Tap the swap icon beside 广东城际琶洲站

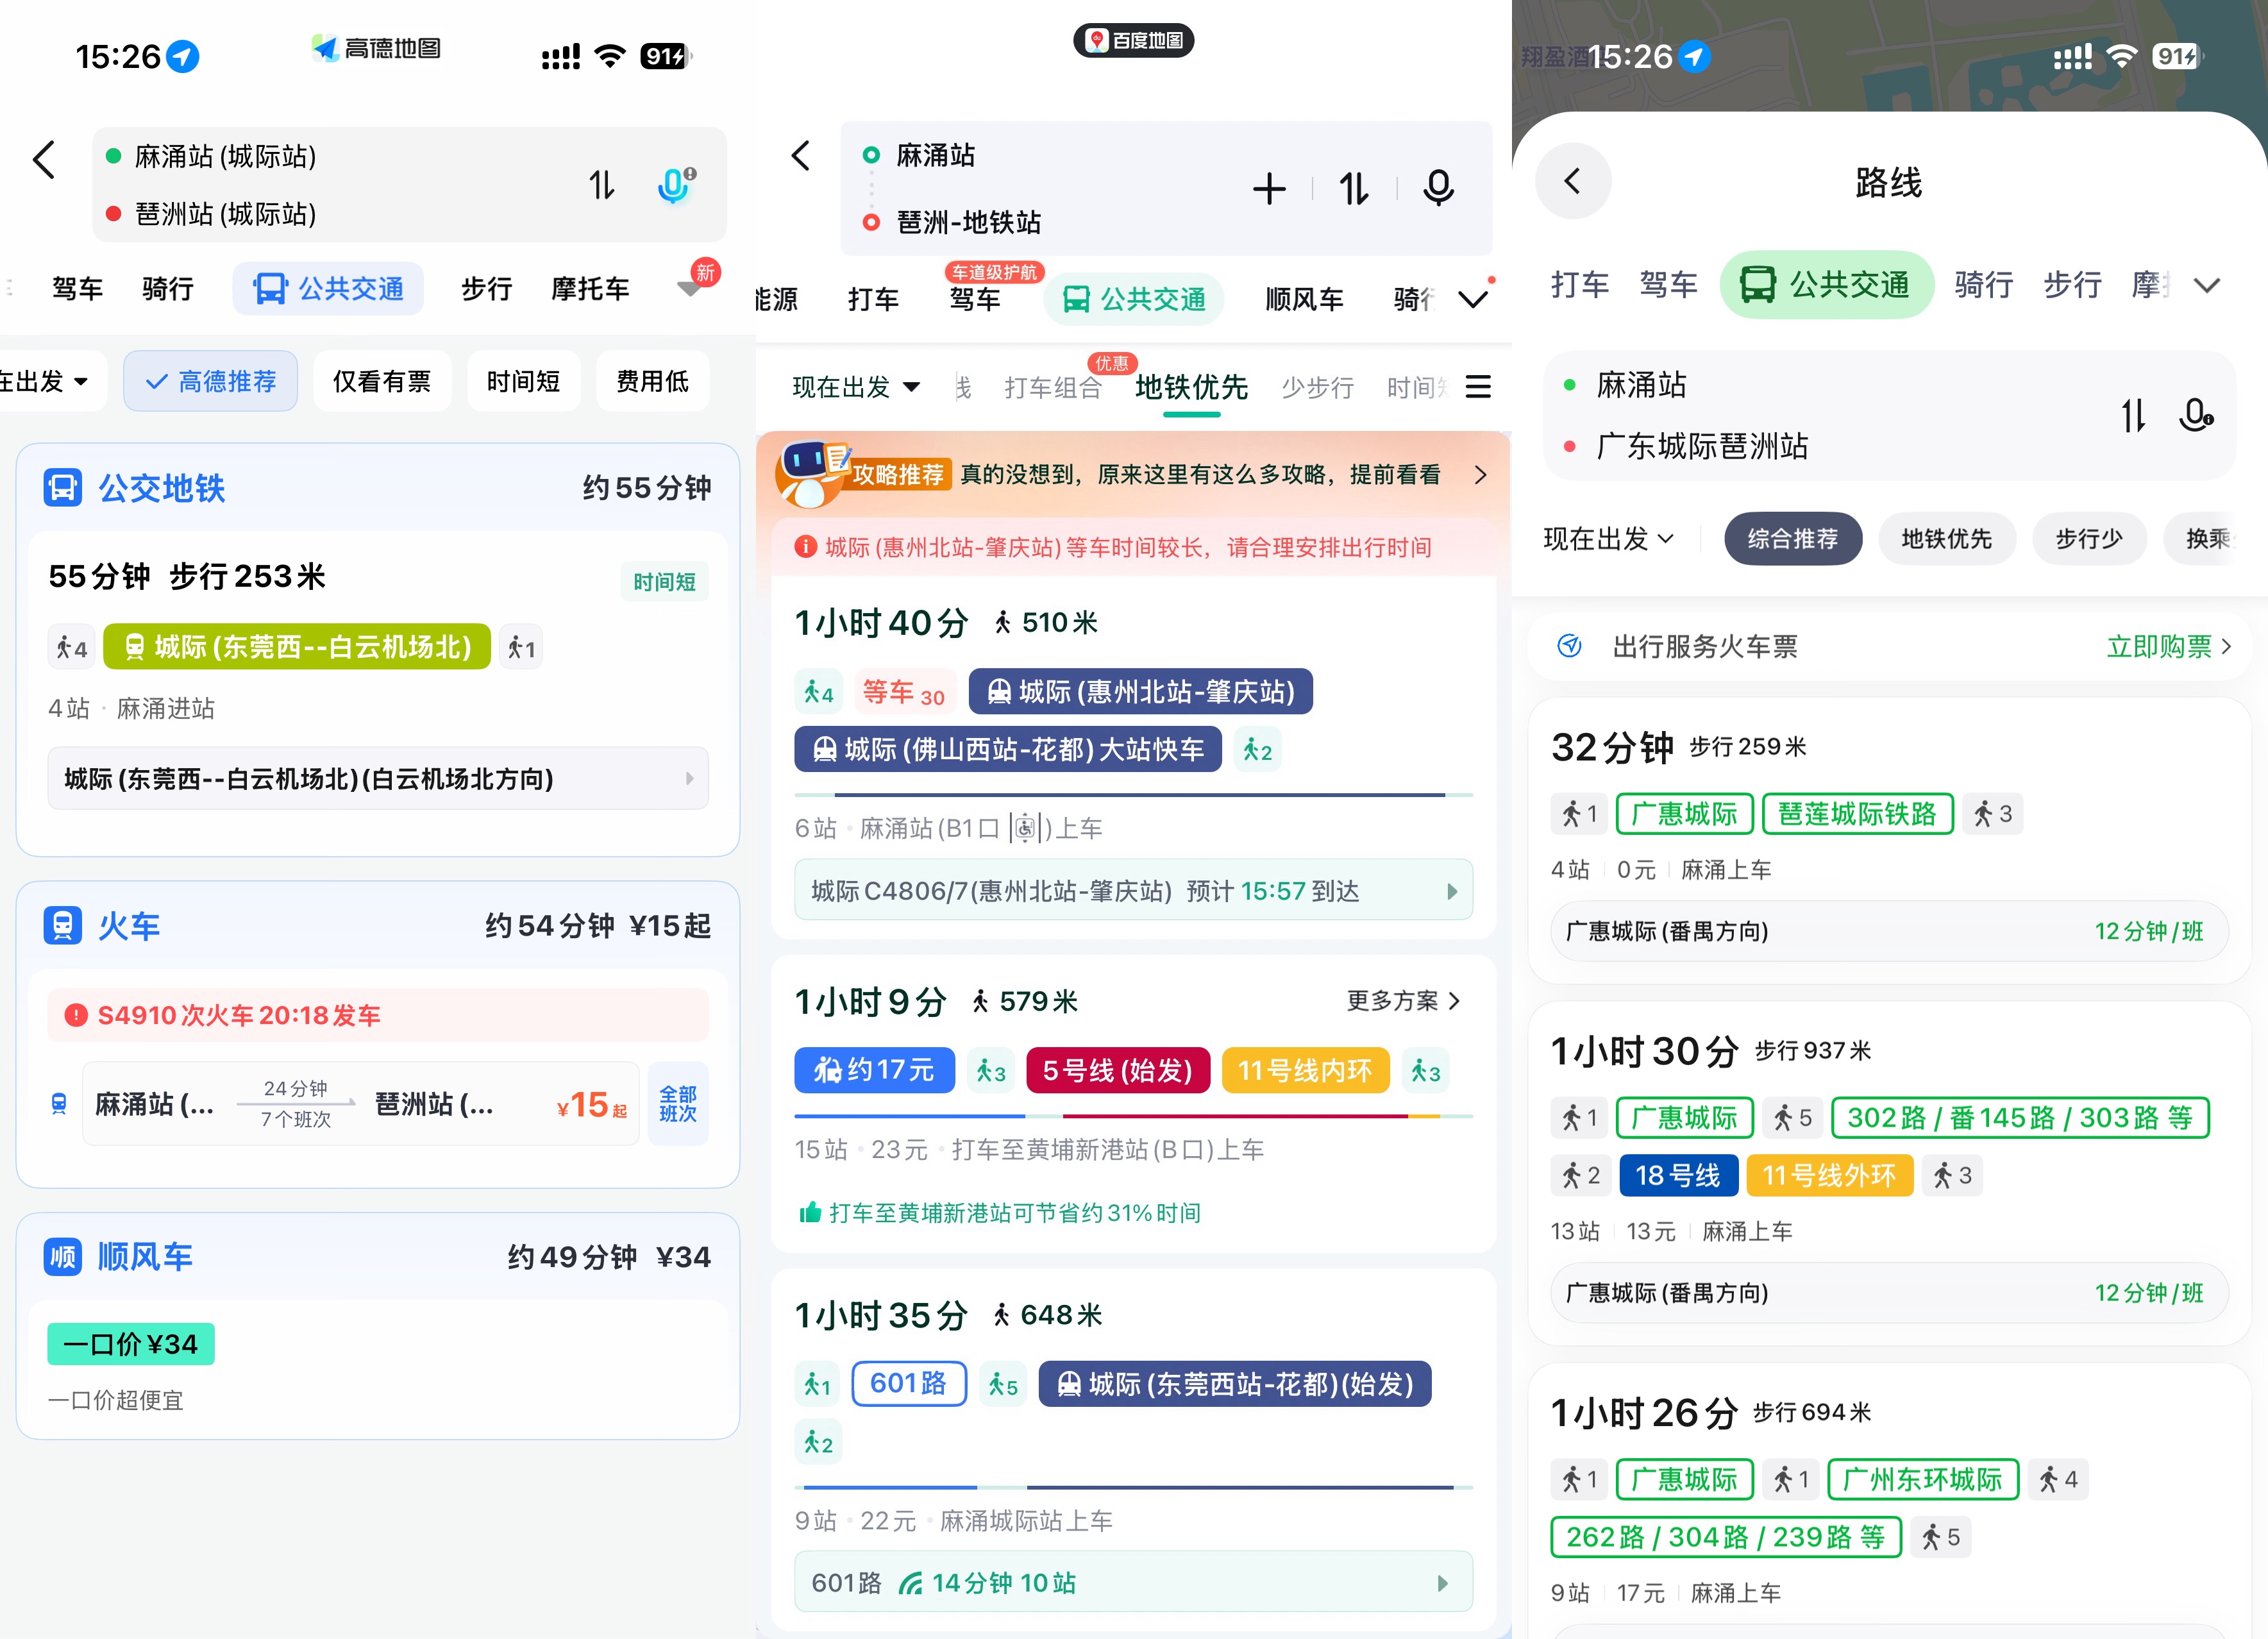pos(2133,415)
